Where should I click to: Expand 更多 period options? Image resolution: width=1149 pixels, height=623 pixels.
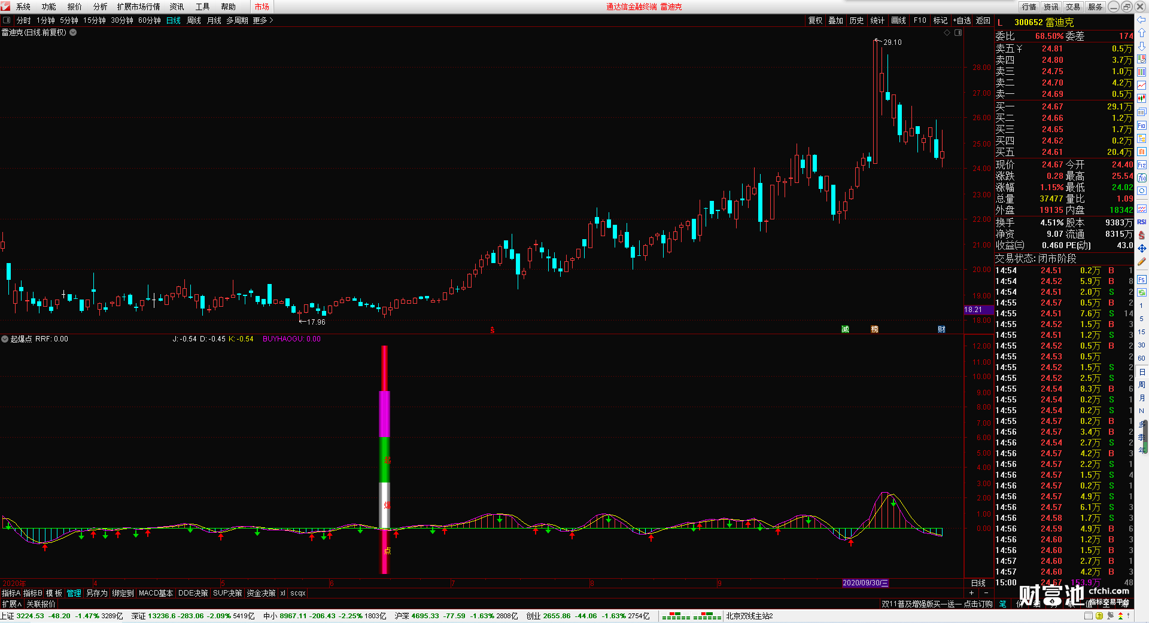click(262, 20)
